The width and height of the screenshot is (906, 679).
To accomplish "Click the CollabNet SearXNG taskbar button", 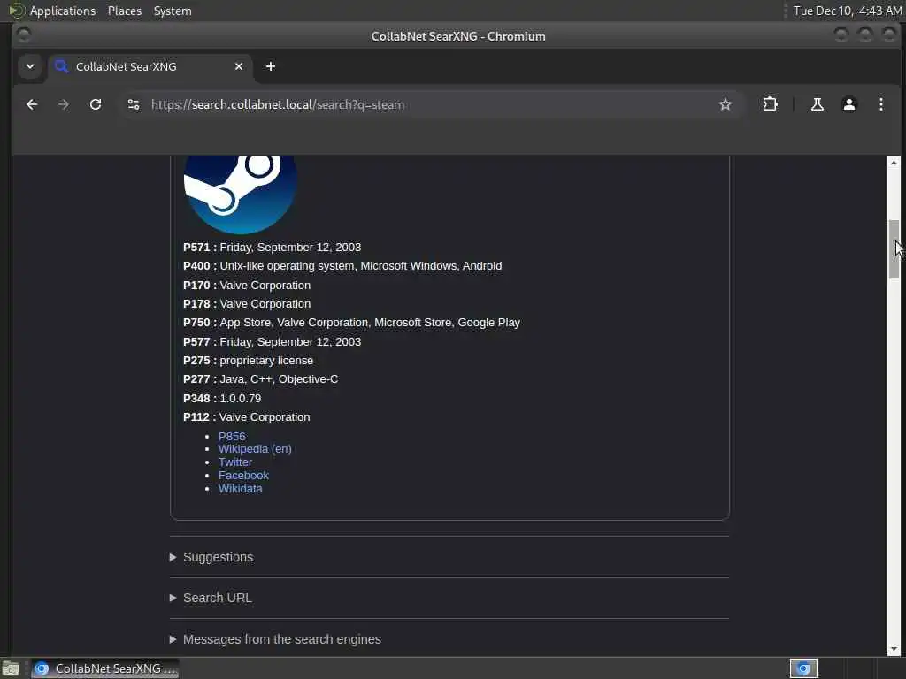I will coord(105,668).
